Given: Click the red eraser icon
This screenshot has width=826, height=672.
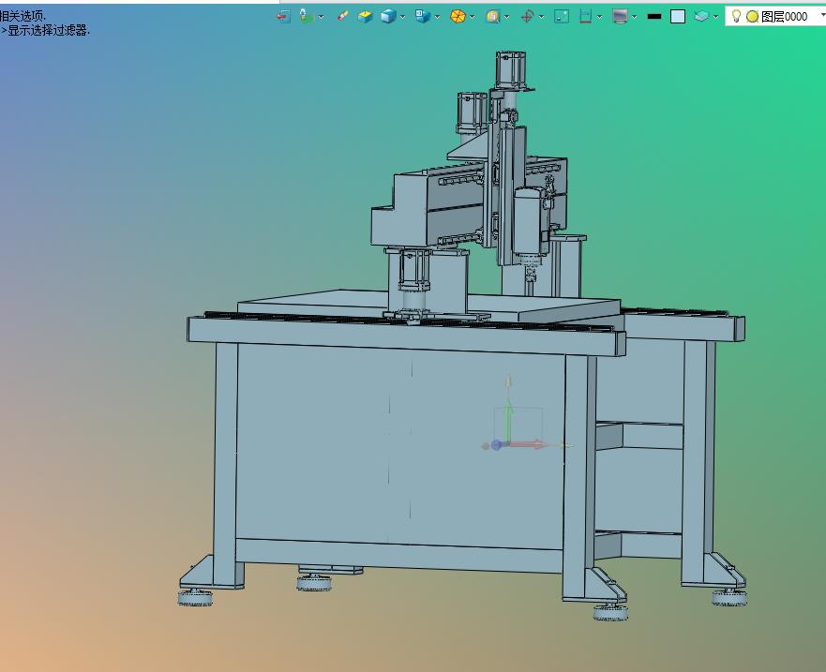Looking at the screenshot, I should pyautogui.click(x=342, y=16).
